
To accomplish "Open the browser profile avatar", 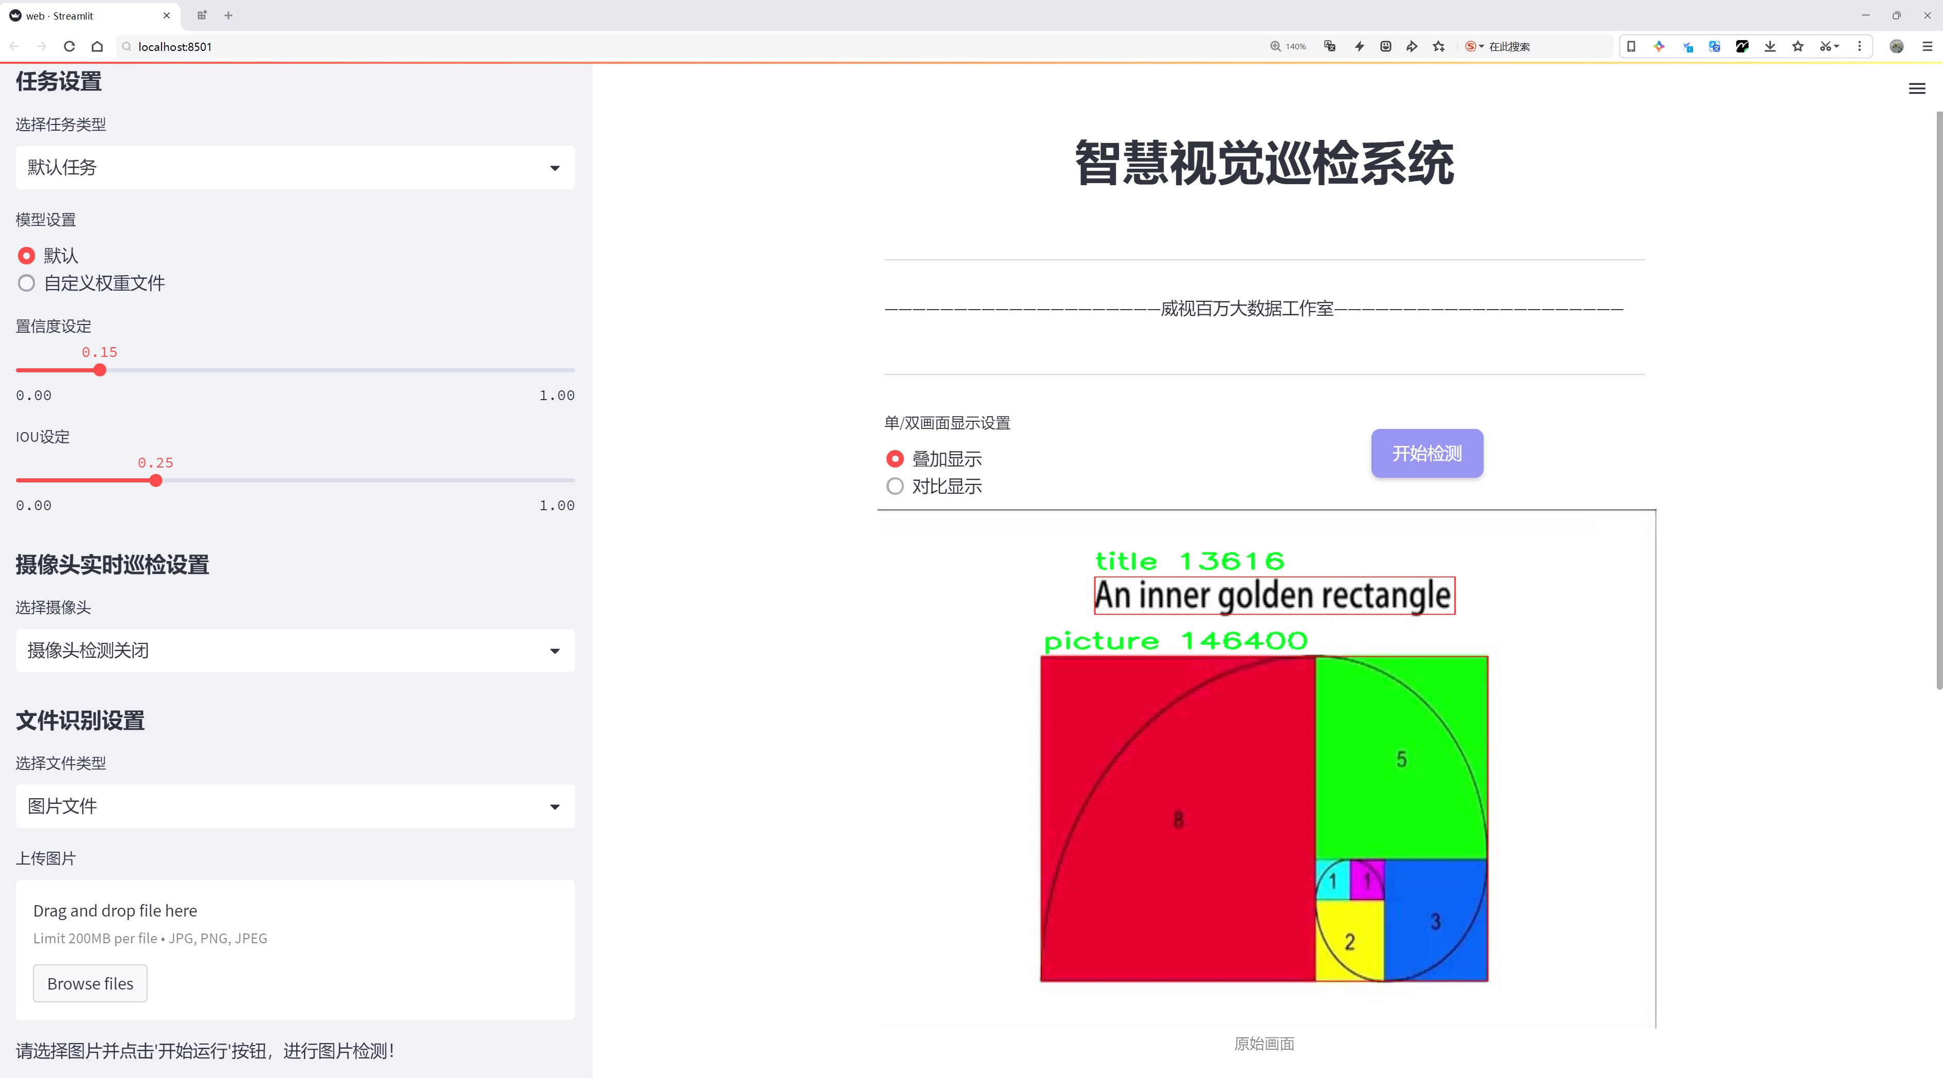I will tap(1897, 47).
